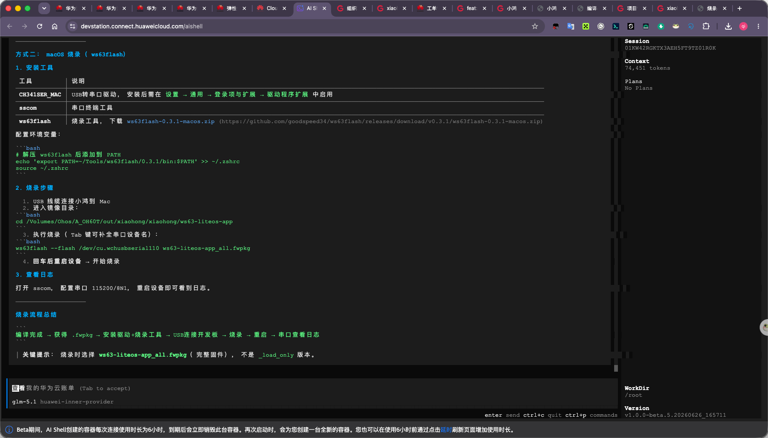
Task: Click the '延时' link in the Beta notice
Action: pyautogui.click(x=446, y=430)
